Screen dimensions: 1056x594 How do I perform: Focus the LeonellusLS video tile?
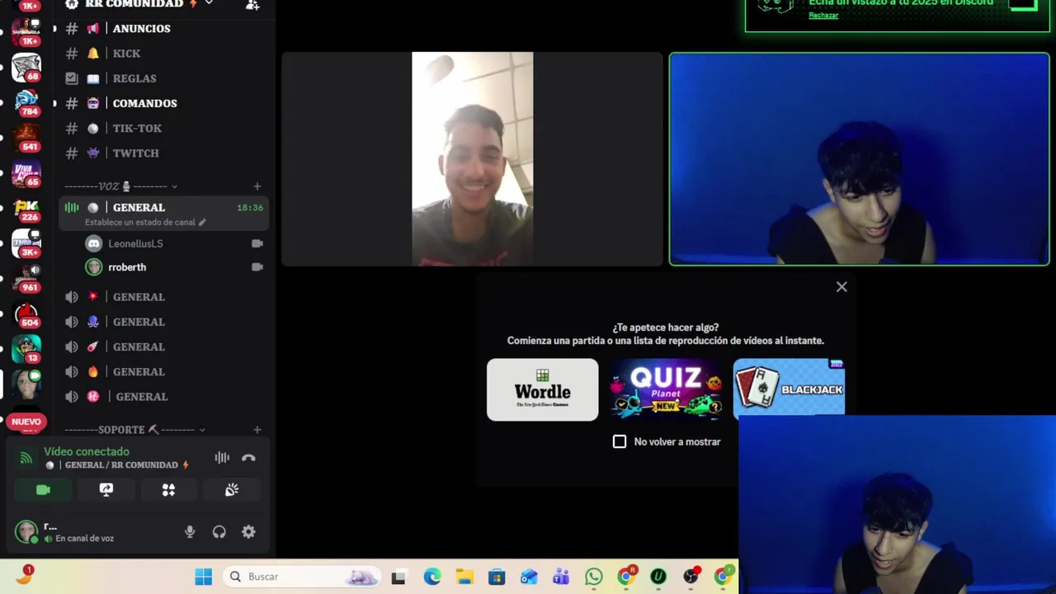pos(472,159)
